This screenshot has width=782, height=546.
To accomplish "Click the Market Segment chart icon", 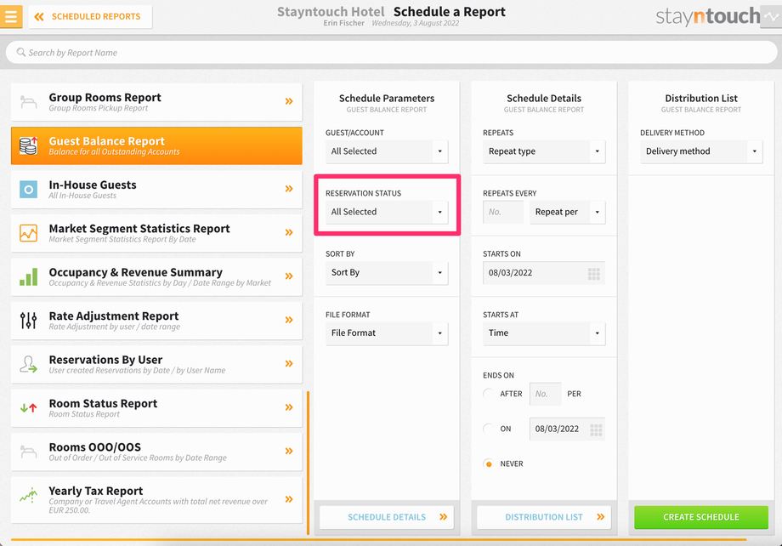I will (28, 233).
